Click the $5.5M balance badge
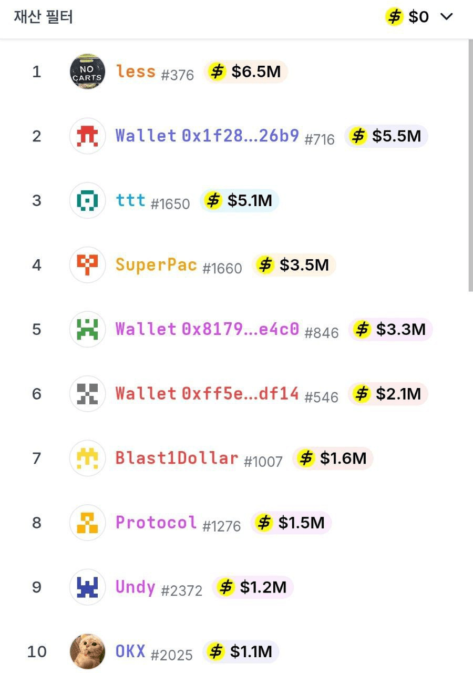Image resolution: width=473 pixels, height=673 pixels. pyautogui.click(x=386, y=136)
